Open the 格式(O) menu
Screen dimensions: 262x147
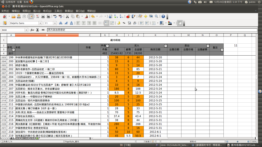pos(47,11)
